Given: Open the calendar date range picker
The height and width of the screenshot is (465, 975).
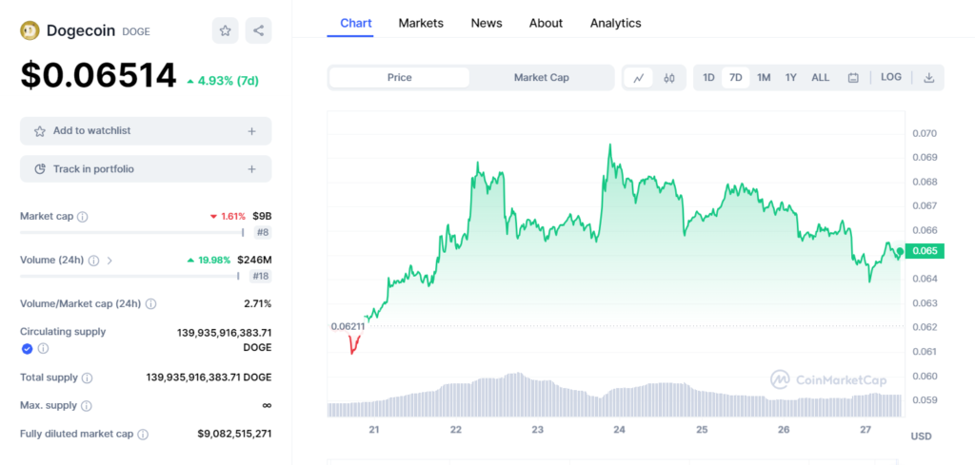Looking at the screenshot, I should point(854,78).
